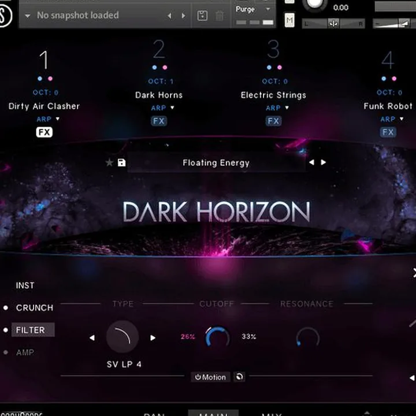Screen dimensions: 416x416
Task: Adjust the tune knob showing 0.00
Action: (315, 4)
